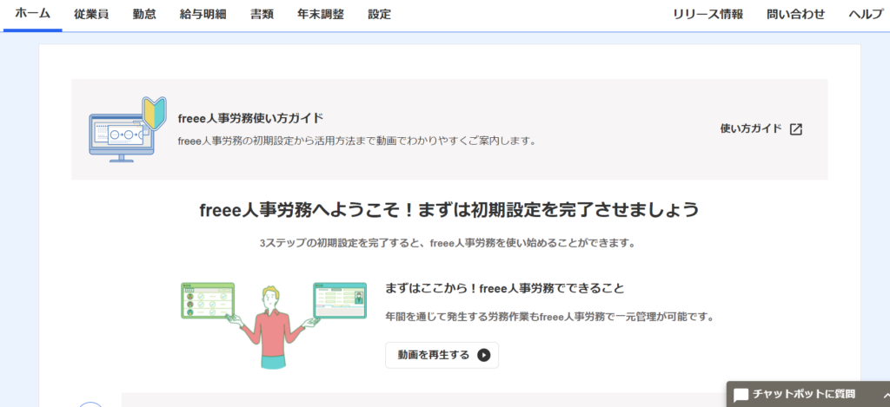Click play icon in 動画を再生する button
890x407 pixels.
click(483, 356)
